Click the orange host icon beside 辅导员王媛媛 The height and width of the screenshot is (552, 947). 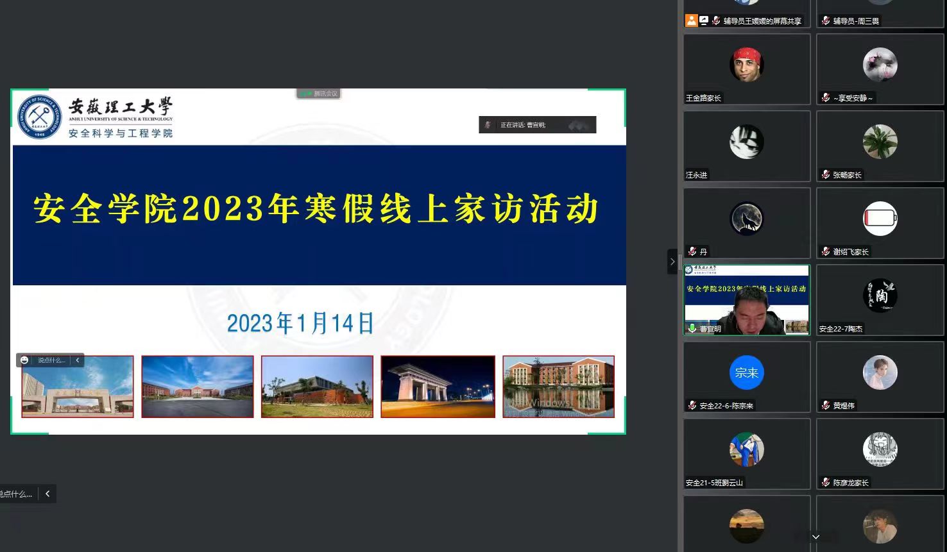pos(691,21)
